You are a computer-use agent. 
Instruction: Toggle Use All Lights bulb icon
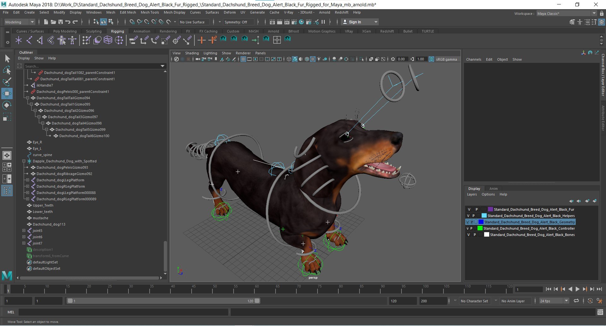[319, 59]
